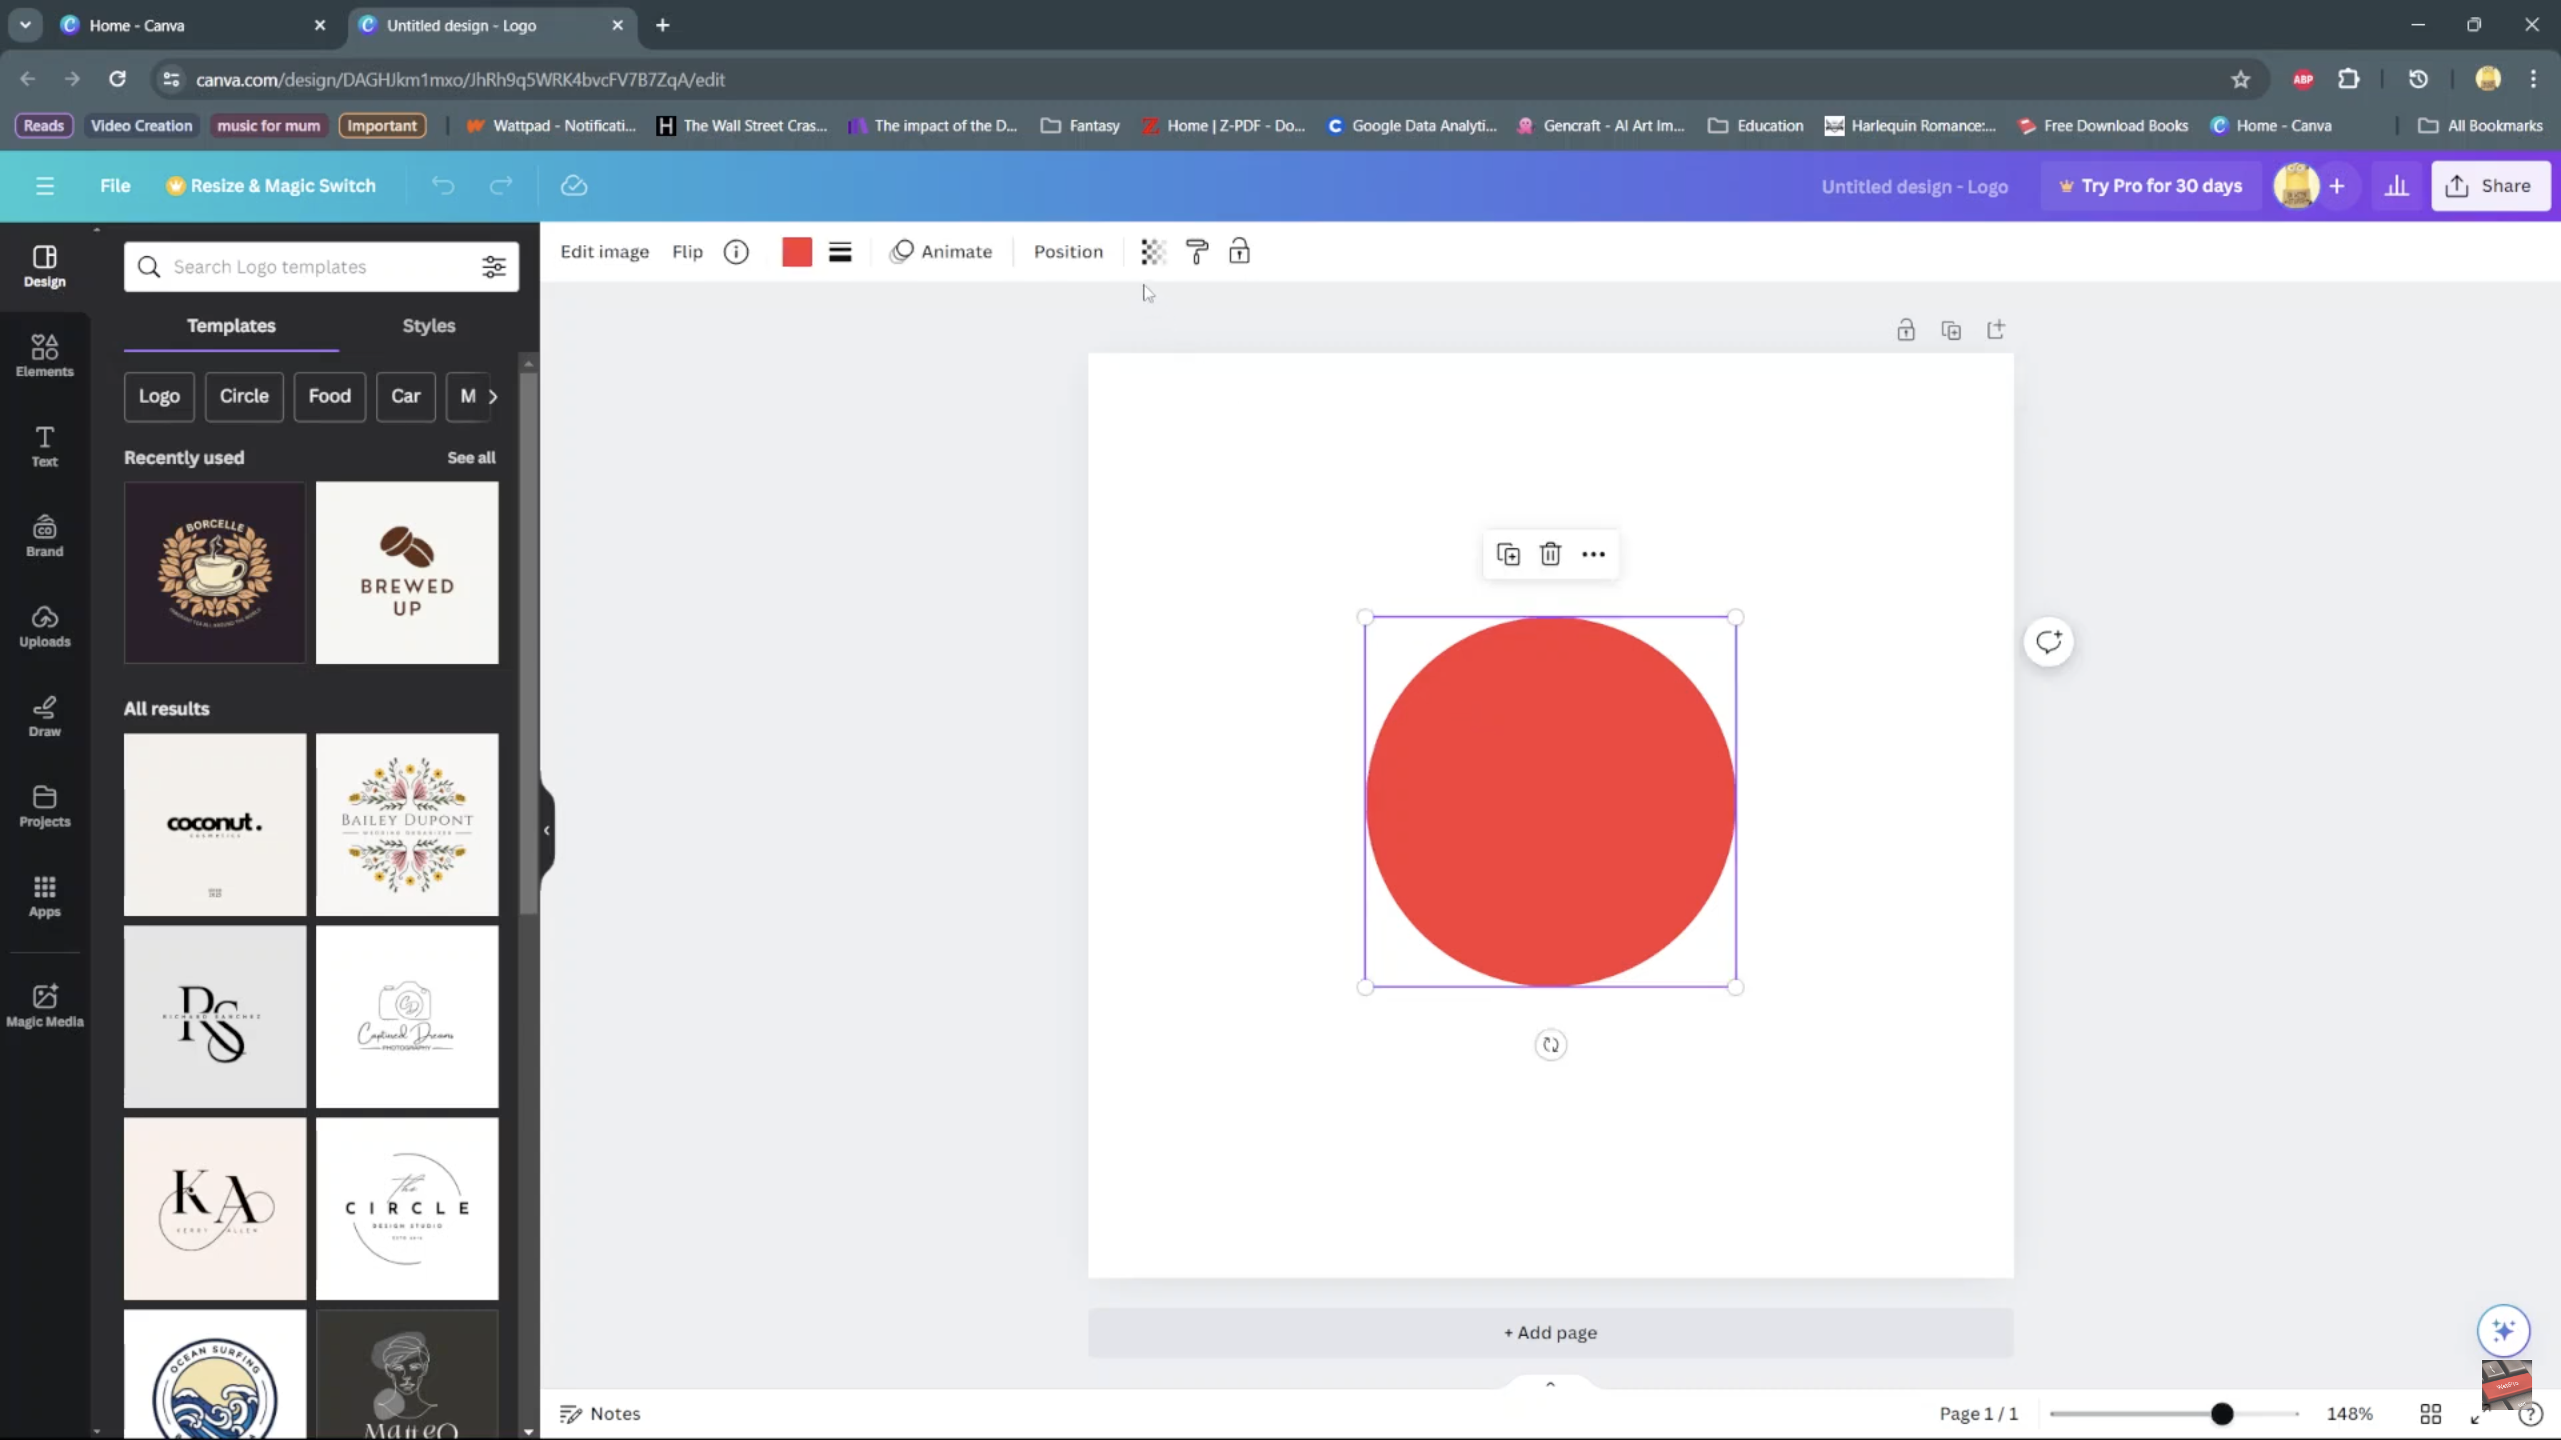
Task: Add a new page via top-right page icon
Action: pyautogui.click(x=1995, y=330)
